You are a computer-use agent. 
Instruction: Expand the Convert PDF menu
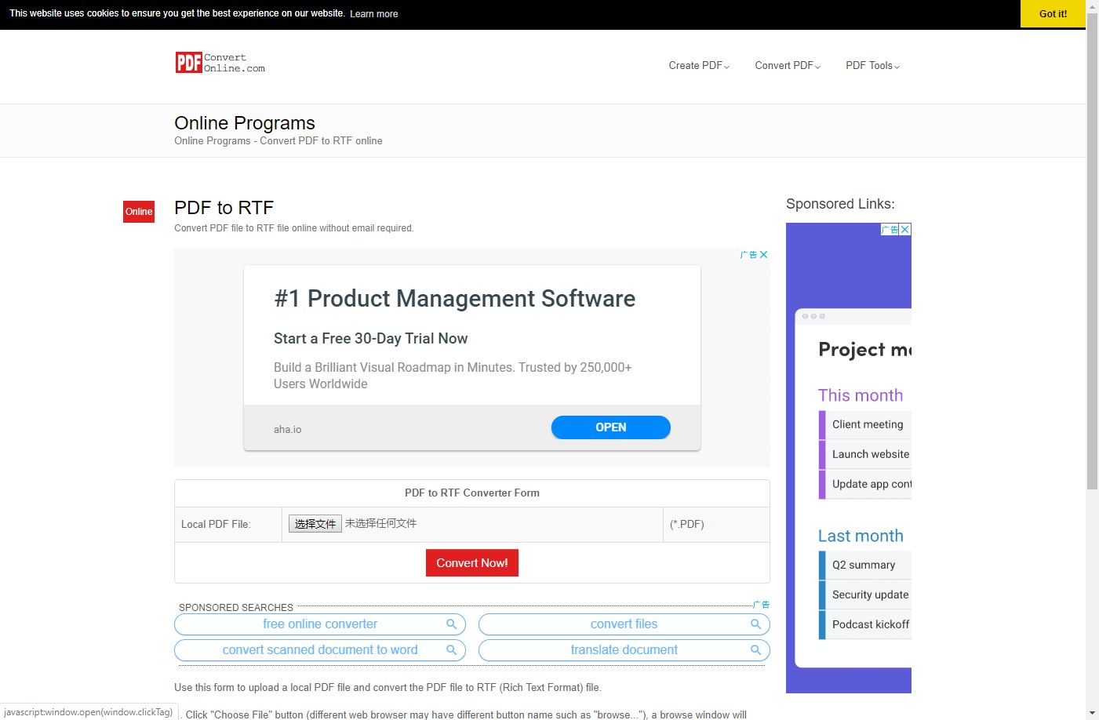pyautogui.click(x=788, y=66)
